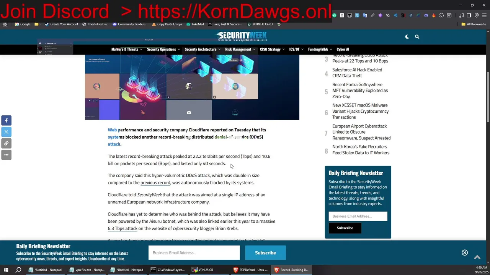
Task: Open the taskbar clock and date
Action: click(x=482, y=270)
